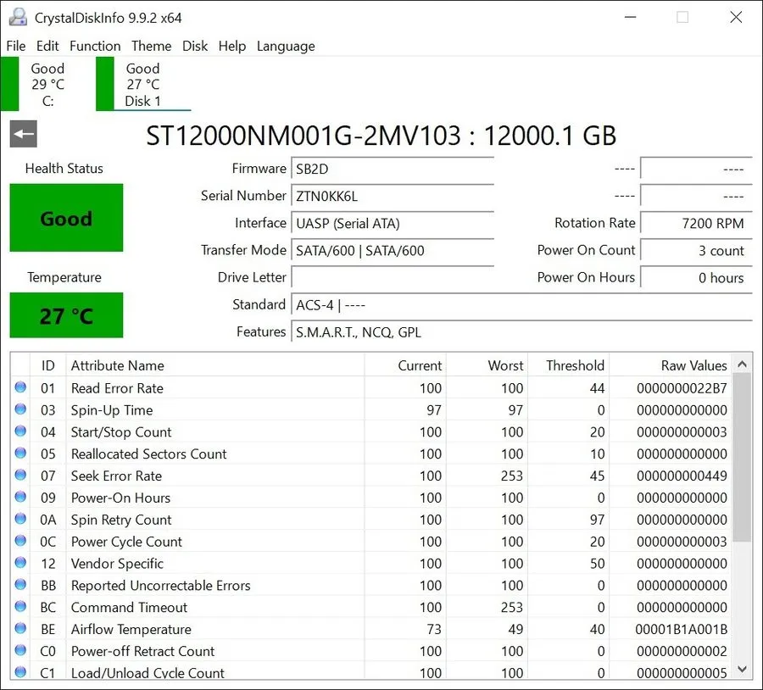Open the Disk menu
The width and height of the screenshot is (763, 690).
point(195,47)
